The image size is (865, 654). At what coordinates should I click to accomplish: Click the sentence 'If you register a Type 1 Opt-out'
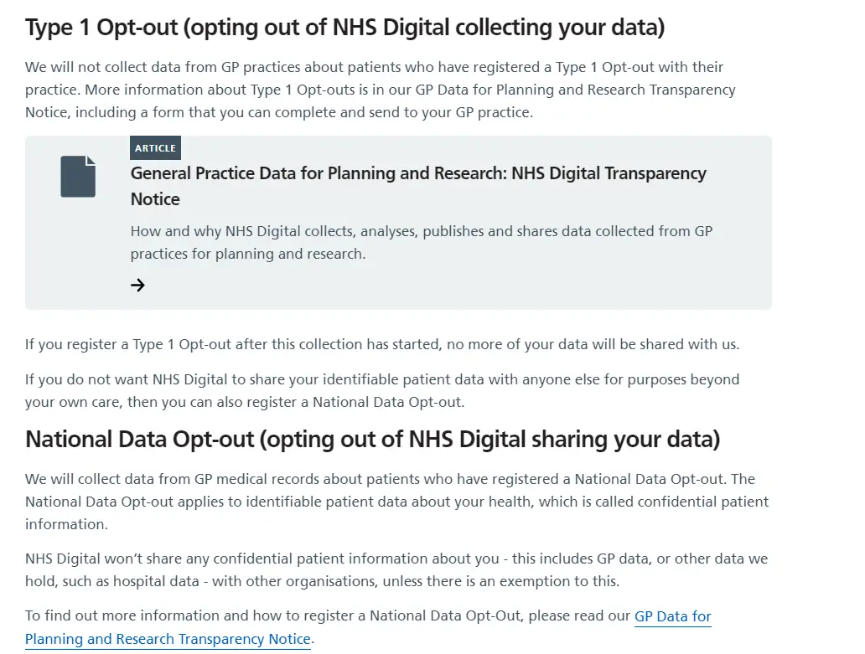pyautogui.click(x=381, y=344)
